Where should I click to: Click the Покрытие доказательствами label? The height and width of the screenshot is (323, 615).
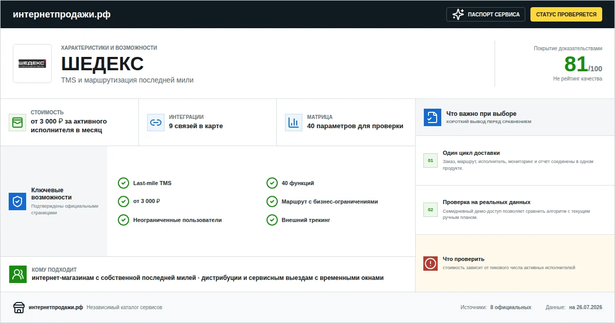tap(568, 49)
